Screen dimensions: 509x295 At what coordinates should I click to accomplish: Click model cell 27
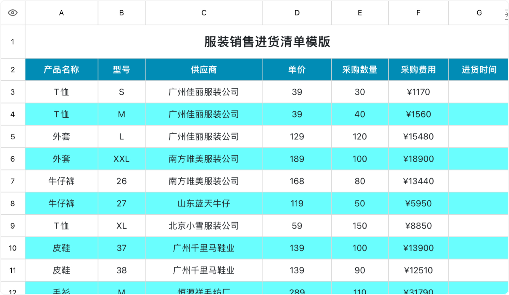pos(122,204)
